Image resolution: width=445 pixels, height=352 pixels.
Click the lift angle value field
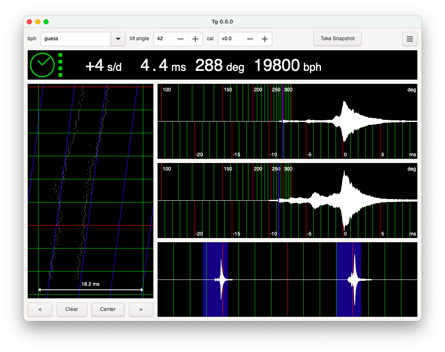pyautogui.click(x=163, y=39)
